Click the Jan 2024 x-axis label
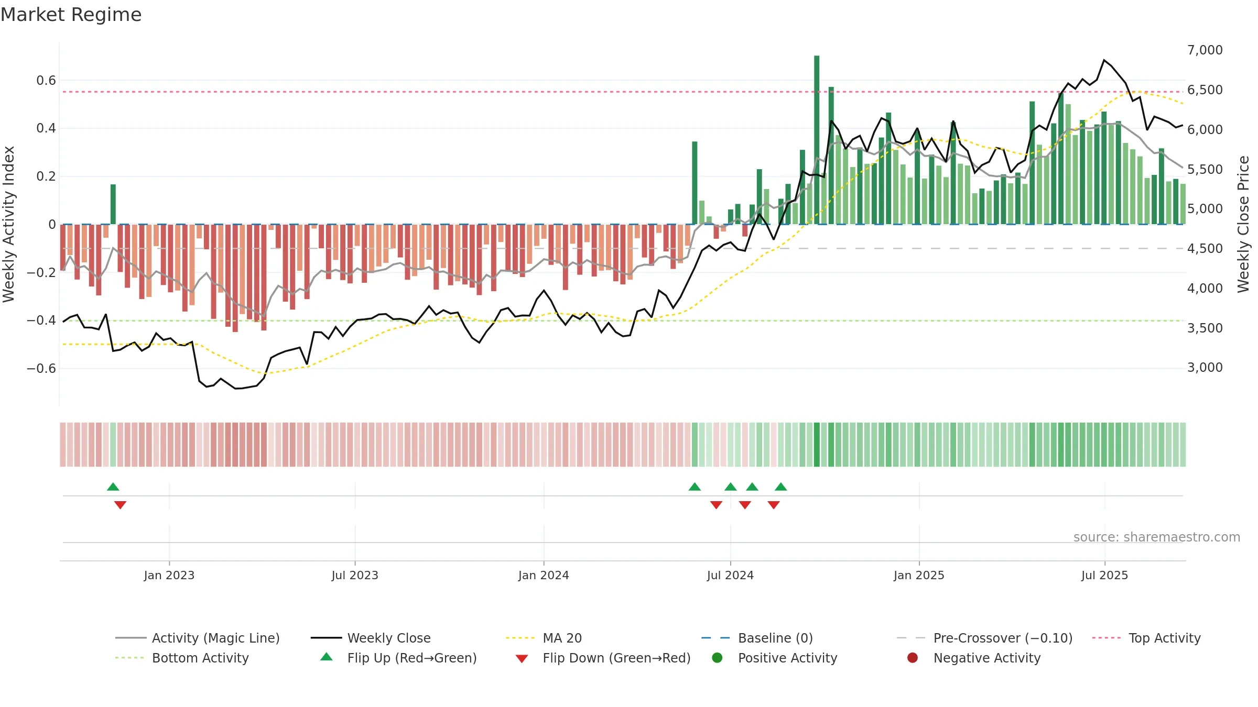This screenshot has height=707, width=1258. coord(544,575)
